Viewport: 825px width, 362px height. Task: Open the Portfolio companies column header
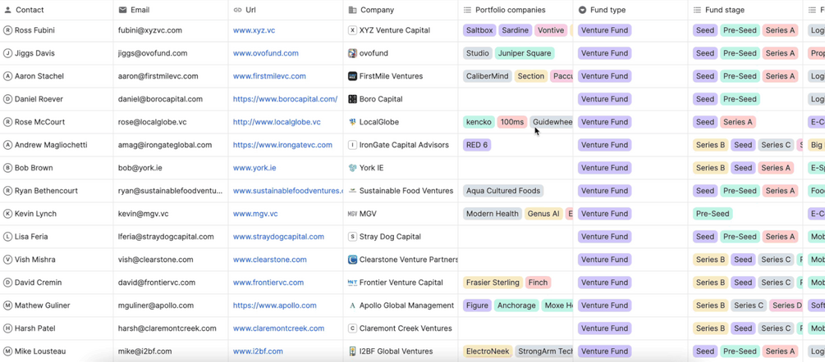[x=510, y=10]
